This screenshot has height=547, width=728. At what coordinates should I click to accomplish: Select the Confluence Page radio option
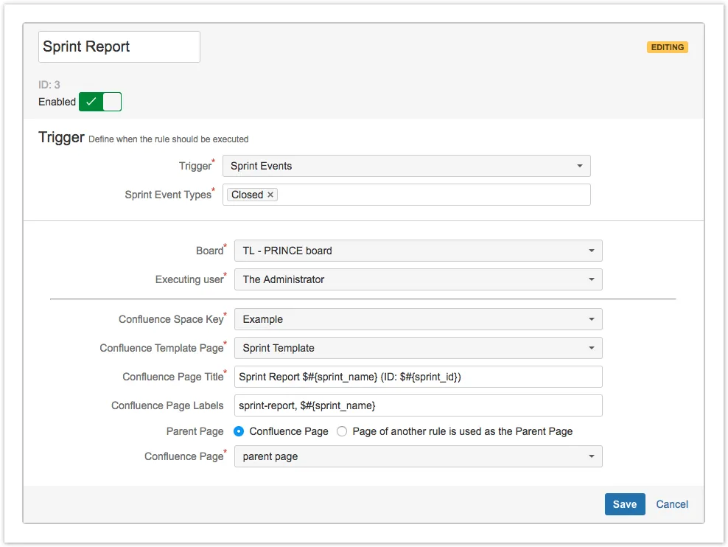click(x=239, y=431)
